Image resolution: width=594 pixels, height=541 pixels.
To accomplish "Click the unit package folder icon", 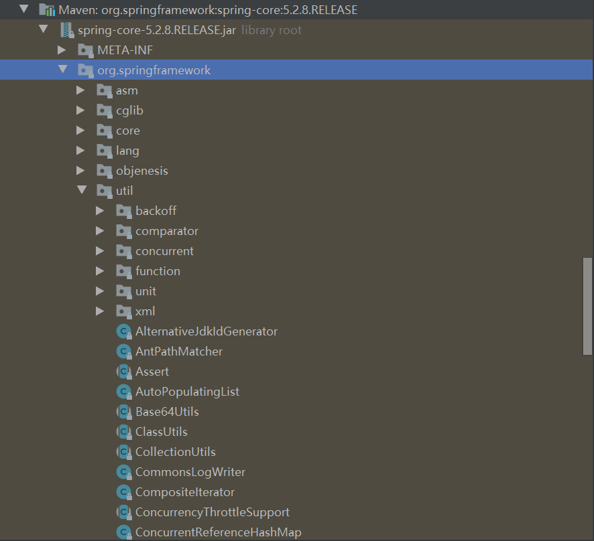I will tap(124, 291).
